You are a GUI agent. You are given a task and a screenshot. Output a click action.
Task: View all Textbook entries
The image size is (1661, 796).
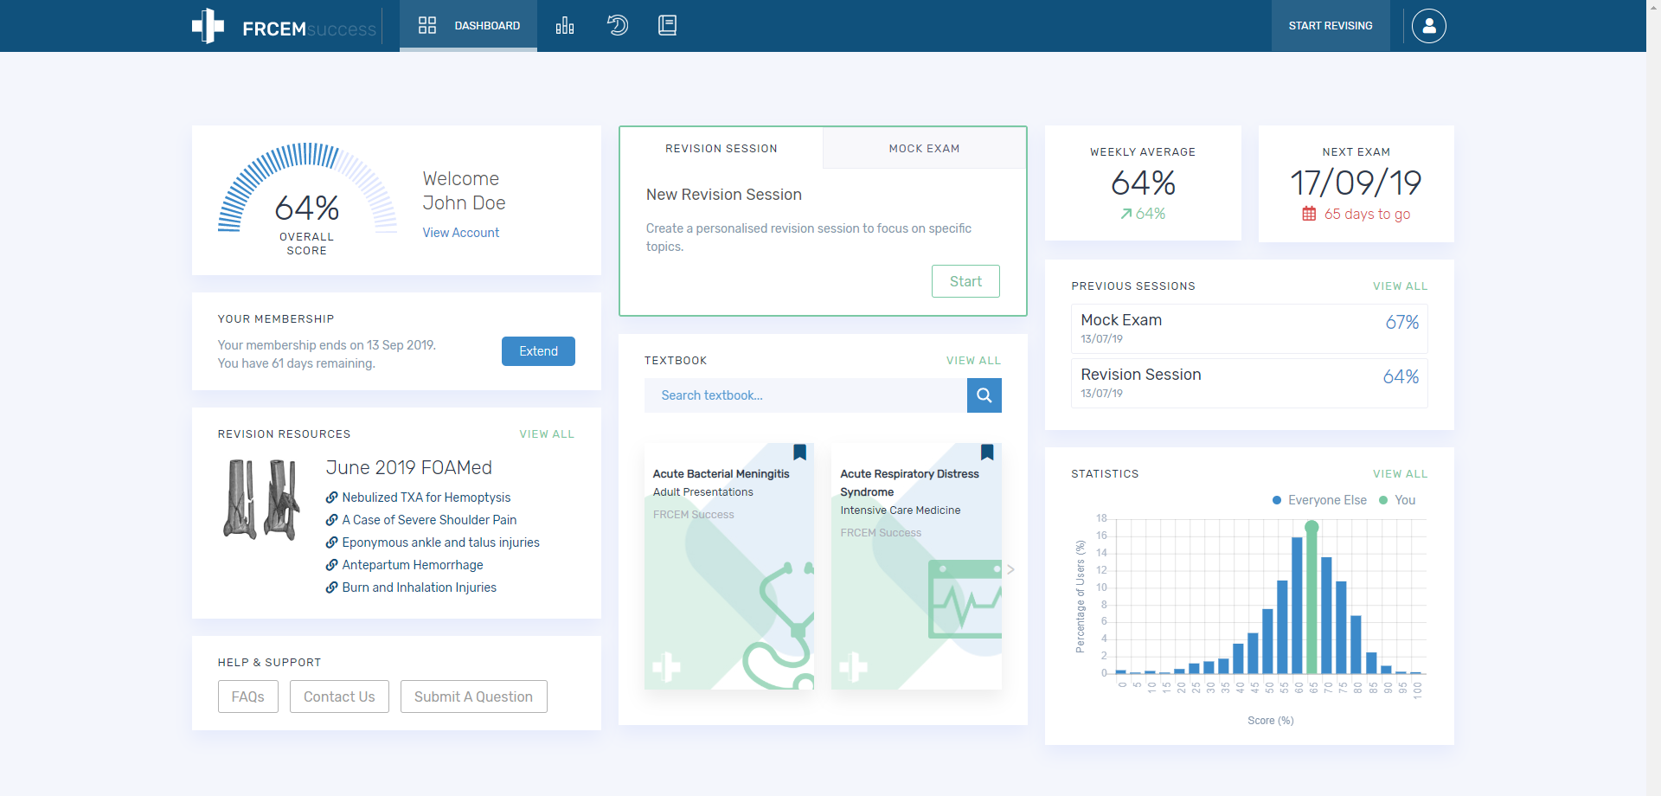point(973,361)
